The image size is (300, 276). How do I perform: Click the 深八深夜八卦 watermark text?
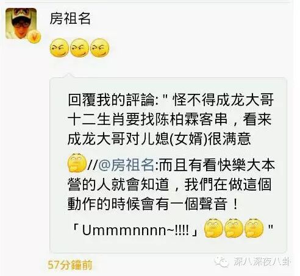[x=262, y=261]
